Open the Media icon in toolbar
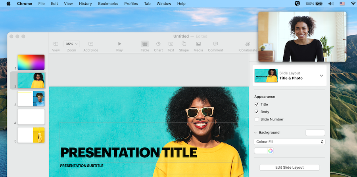Viewport: 357px width, 177px height. [x=198, y=44]
